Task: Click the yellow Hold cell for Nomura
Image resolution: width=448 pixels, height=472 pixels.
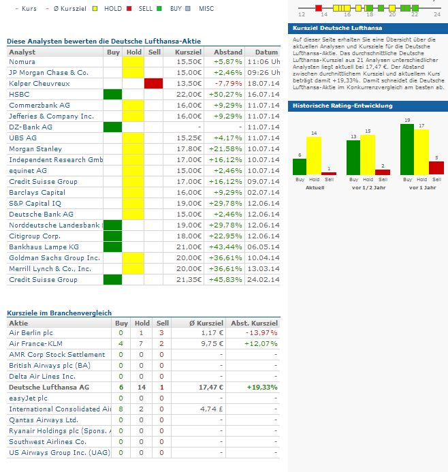Action: 133,62
